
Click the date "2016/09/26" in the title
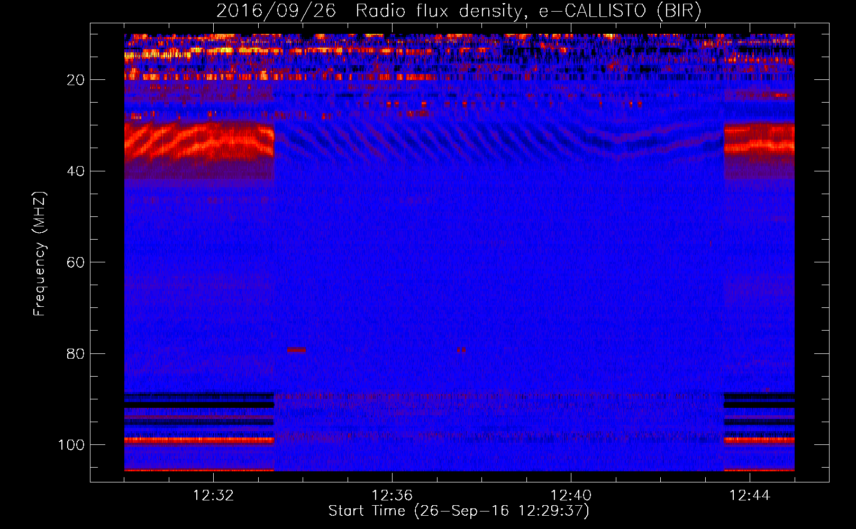tap(276, 11)
